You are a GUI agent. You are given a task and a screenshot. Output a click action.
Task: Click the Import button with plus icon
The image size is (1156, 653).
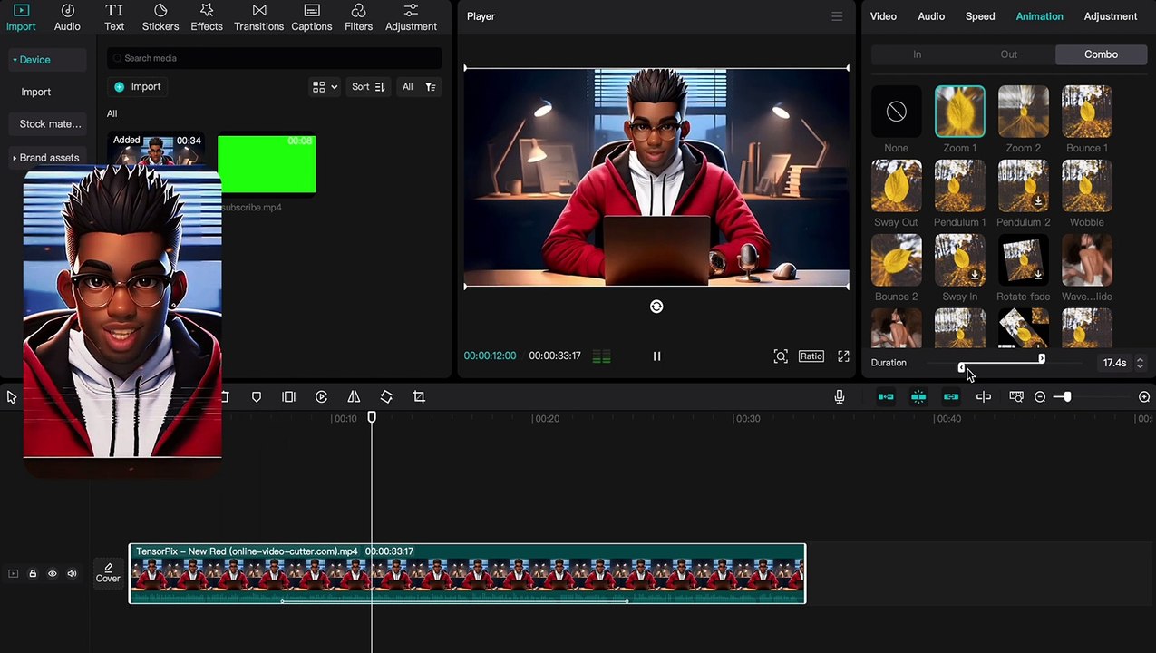(x=138, y=87)
